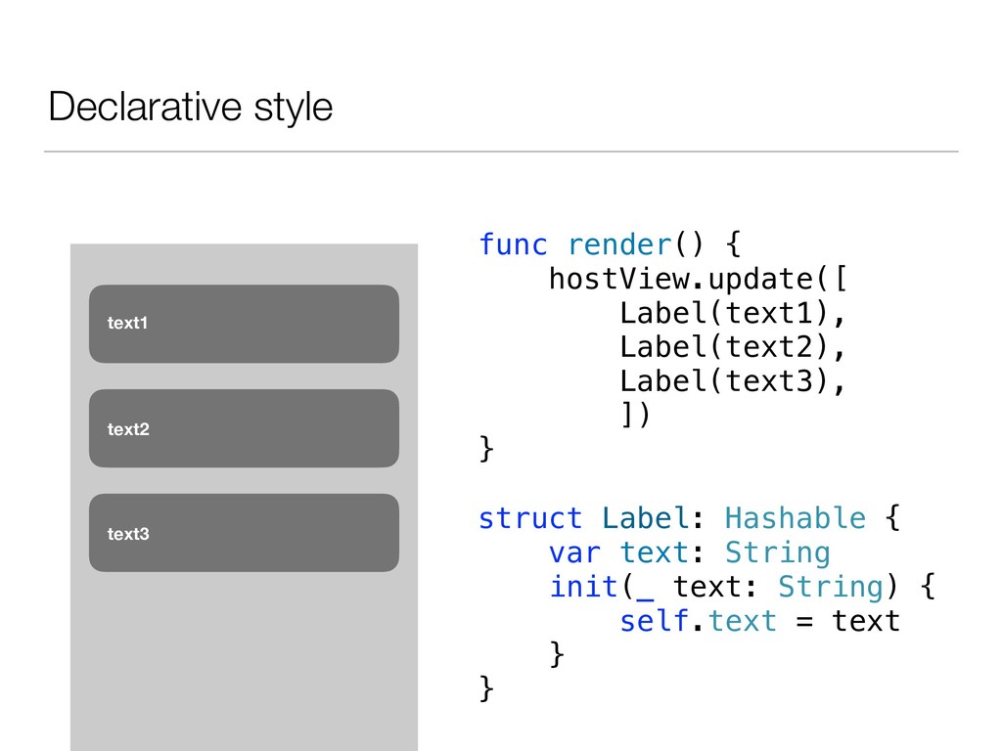Click the 'init(_ text: String) {' line

click(743, 587)
